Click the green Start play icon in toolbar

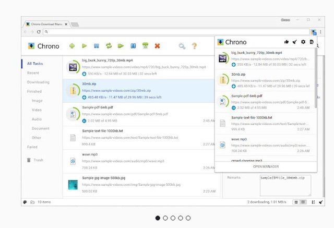coord(85,46)
